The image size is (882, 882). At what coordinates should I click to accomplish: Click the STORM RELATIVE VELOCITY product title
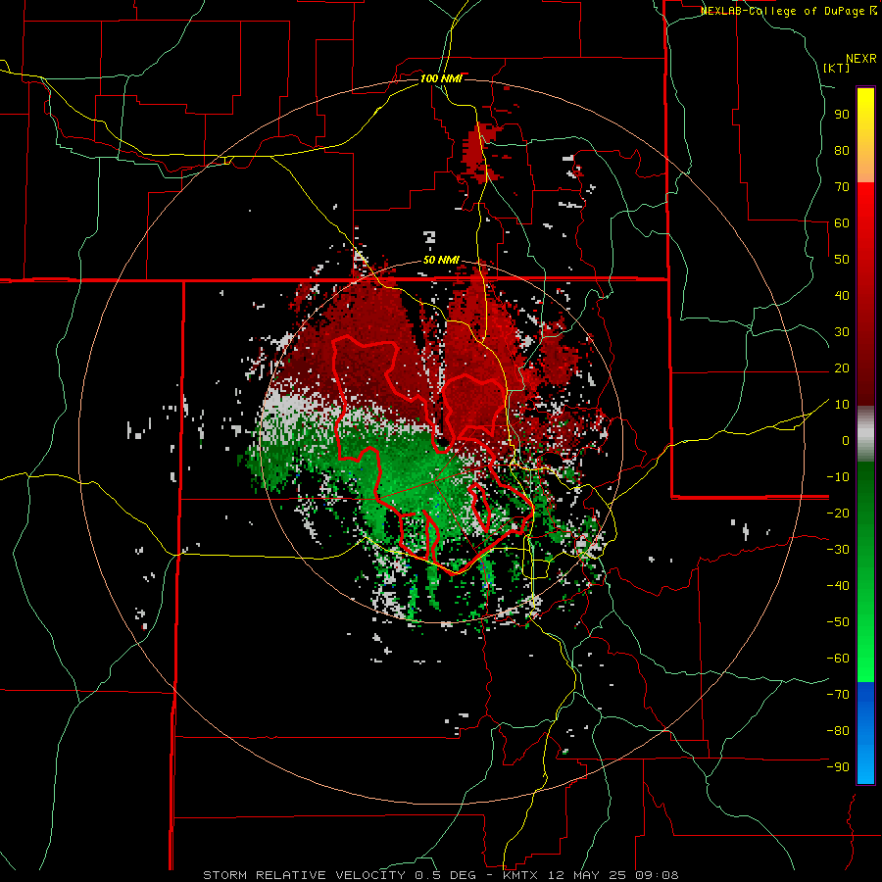coord(305,875)
